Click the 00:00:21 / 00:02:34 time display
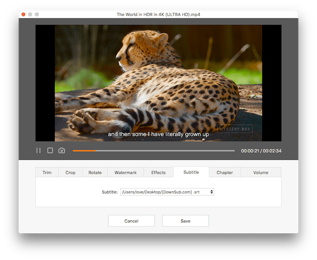Viewport: 317px width, 260px height. [261, 151]
